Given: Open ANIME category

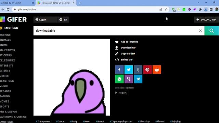Looking at the screenshot, I should tap(4, 45).
